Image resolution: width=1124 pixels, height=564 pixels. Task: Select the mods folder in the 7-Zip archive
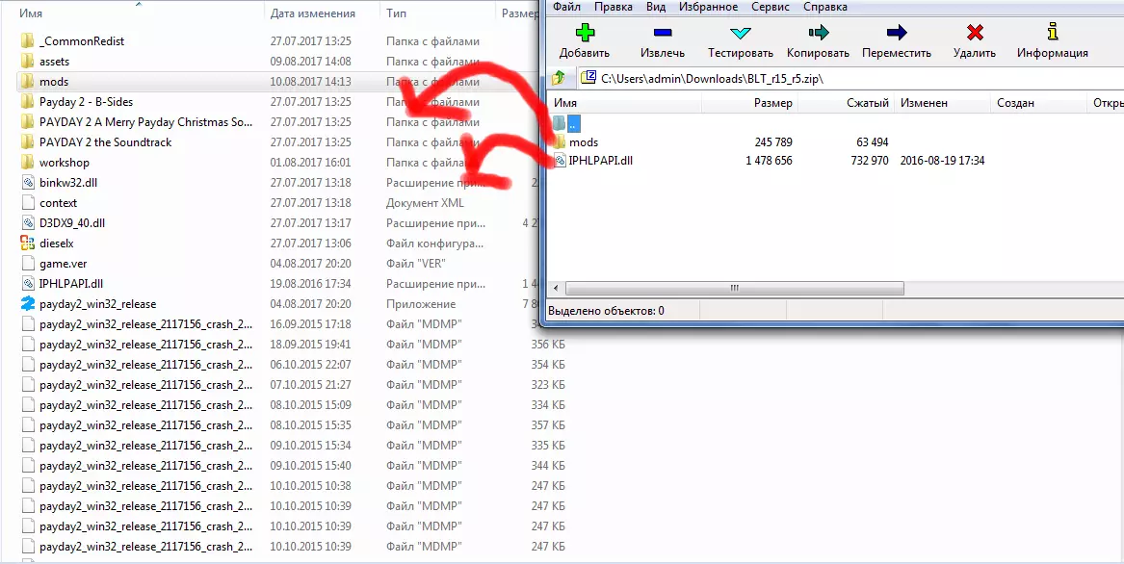pyautogui.click(x=584, y=141)
